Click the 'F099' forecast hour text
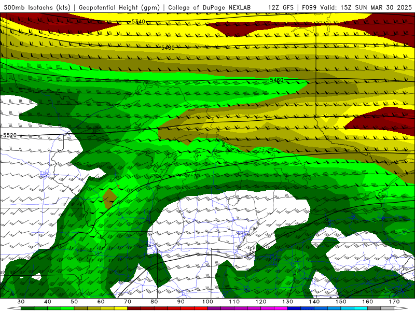This screenshot has height=311, width=415. point(310,7)
